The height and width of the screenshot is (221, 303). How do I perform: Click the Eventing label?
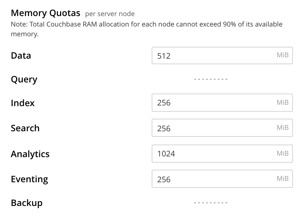[29, 179]
